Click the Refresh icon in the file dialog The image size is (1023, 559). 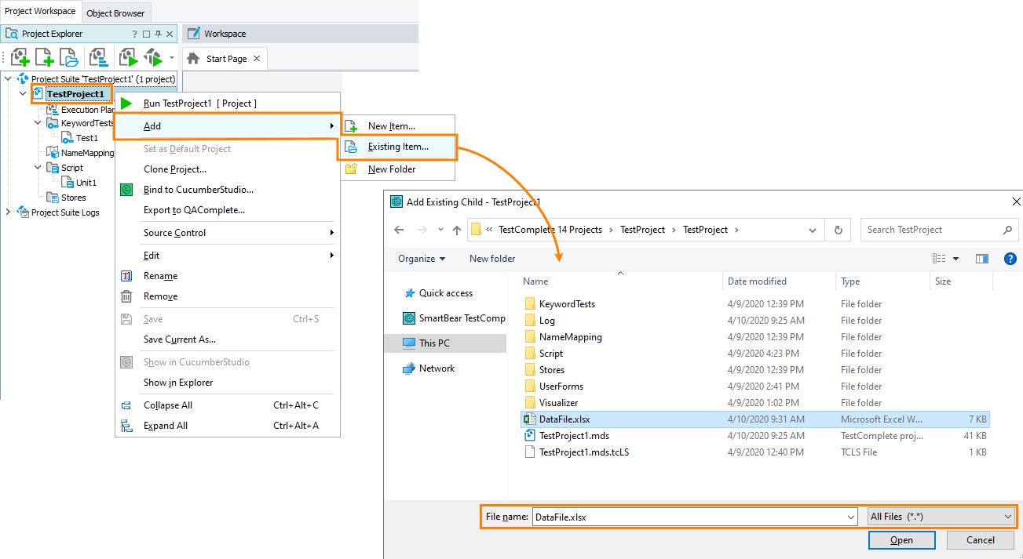[x=838, y=229]
